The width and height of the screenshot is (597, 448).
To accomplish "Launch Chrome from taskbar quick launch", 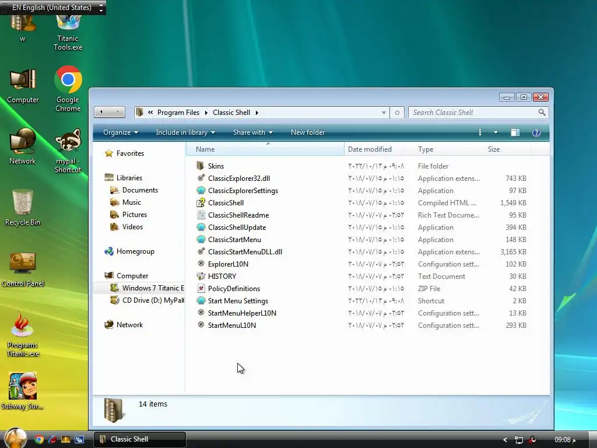I will click(x=38, y=439).
